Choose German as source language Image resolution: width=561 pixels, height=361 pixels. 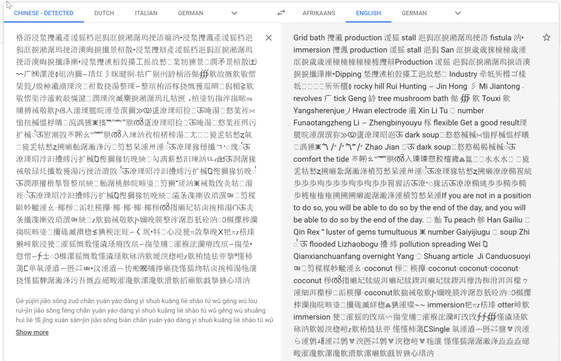pos(191,13)
